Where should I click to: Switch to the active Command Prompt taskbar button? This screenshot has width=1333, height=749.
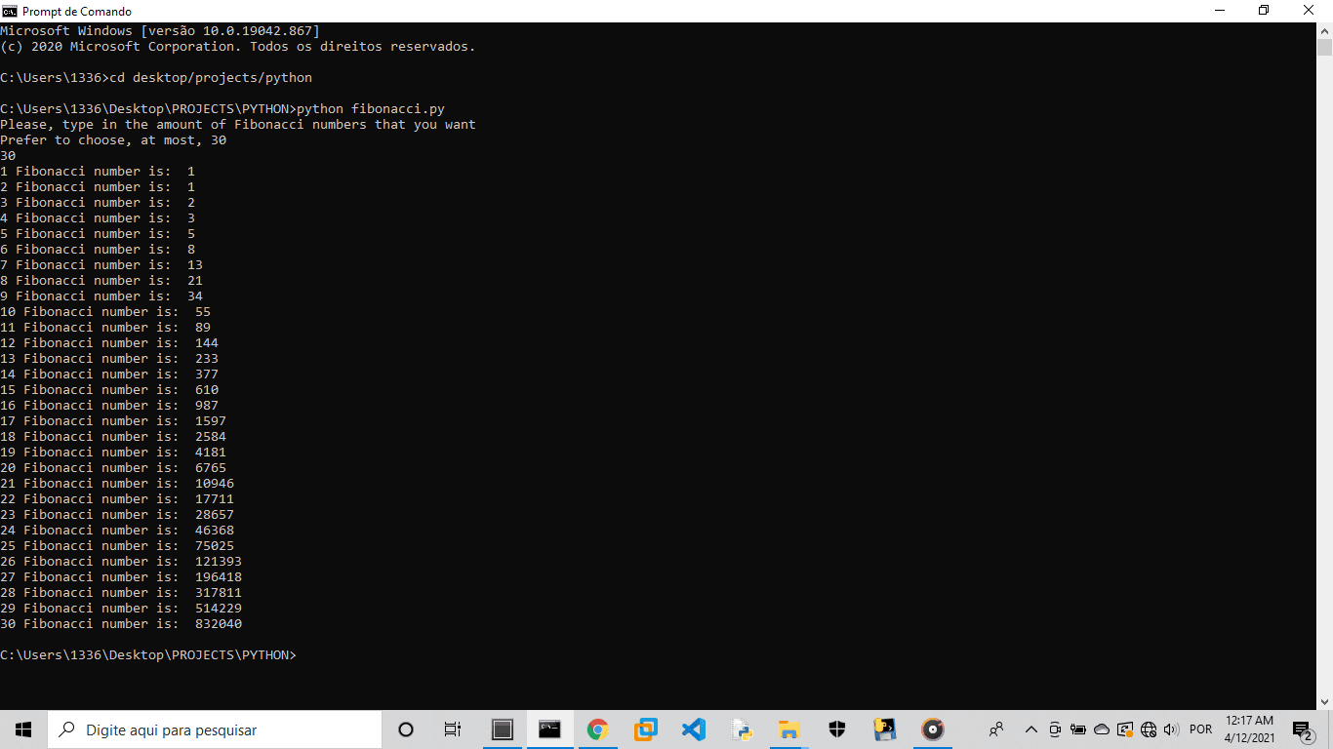(549, 729)
